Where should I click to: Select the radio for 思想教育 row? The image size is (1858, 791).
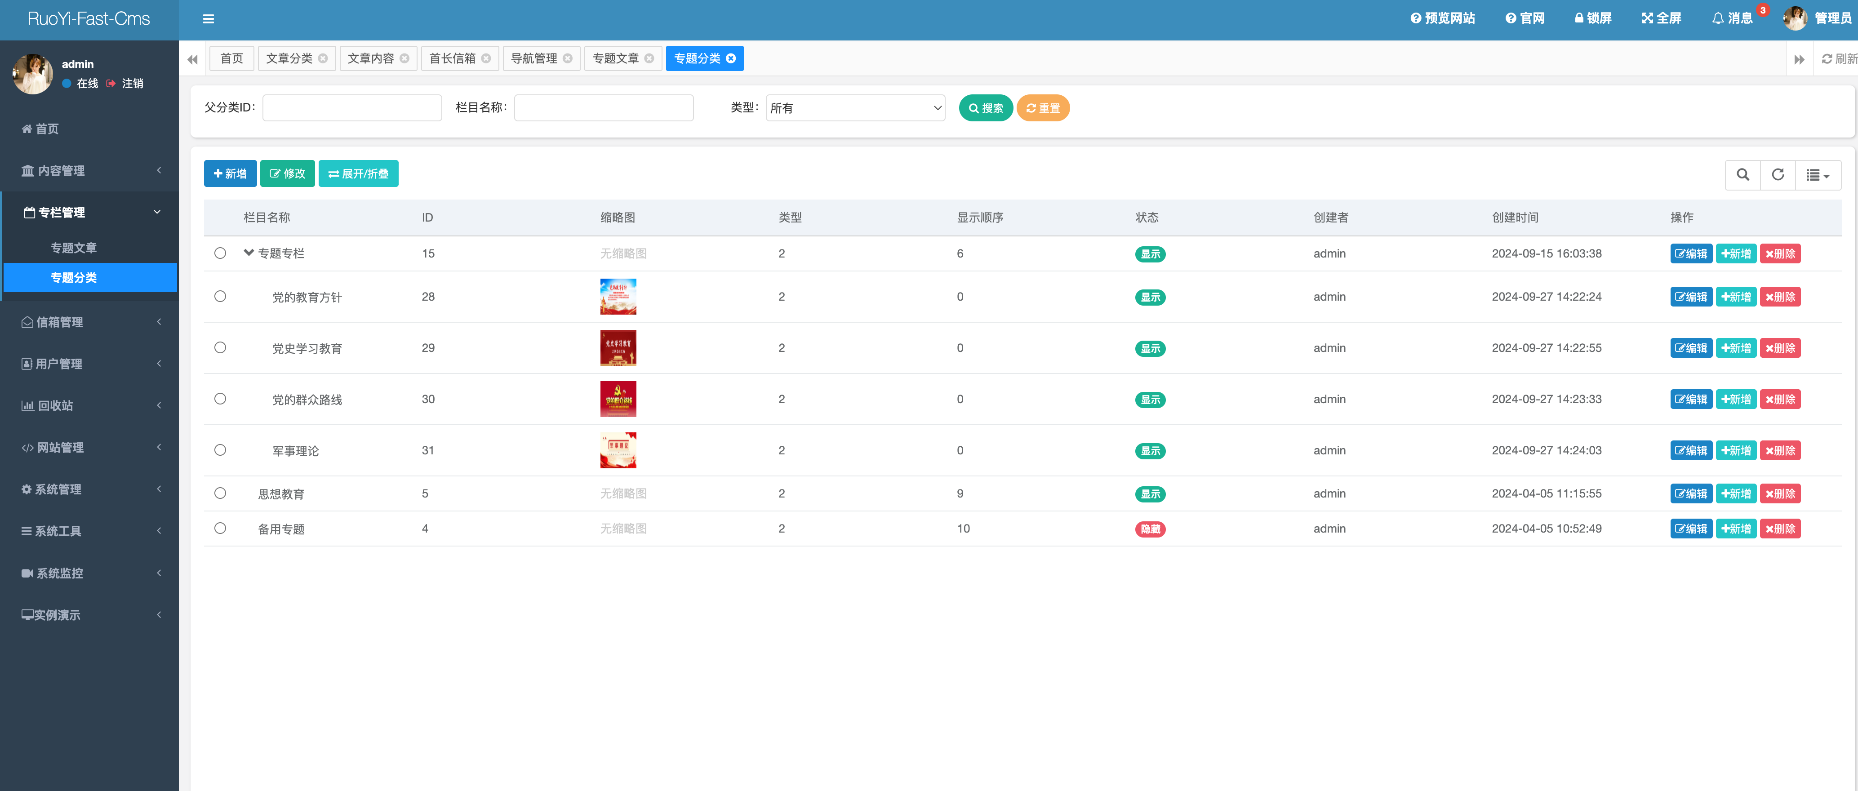(220, 493)
